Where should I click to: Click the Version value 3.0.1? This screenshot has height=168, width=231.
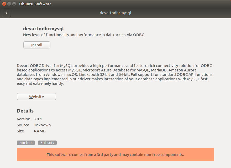38,119
